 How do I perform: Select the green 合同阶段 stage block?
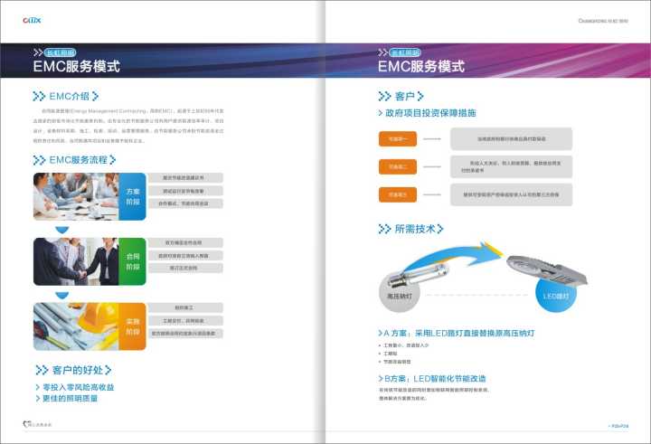[132, 261]
